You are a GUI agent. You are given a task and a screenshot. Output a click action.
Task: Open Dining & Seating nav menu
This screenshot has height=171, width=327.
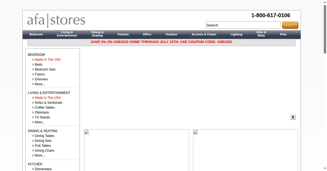[x=97, y=34]
